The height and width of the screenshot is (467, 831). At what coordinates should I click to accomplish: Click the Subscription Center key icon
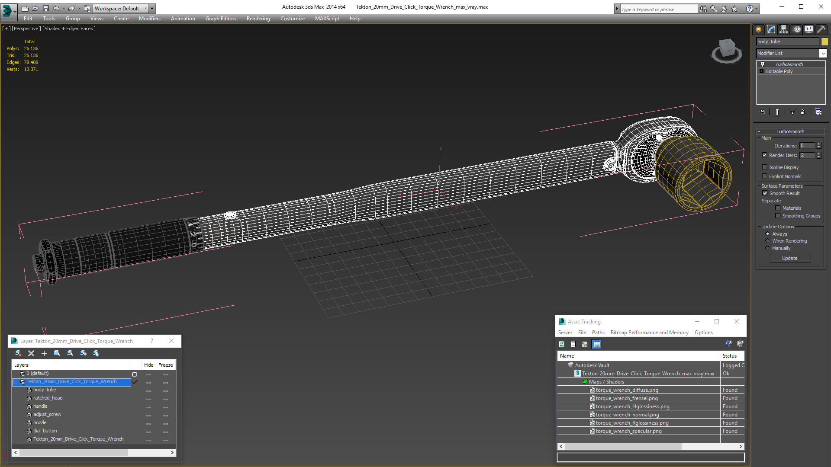[x=713, y=9]
